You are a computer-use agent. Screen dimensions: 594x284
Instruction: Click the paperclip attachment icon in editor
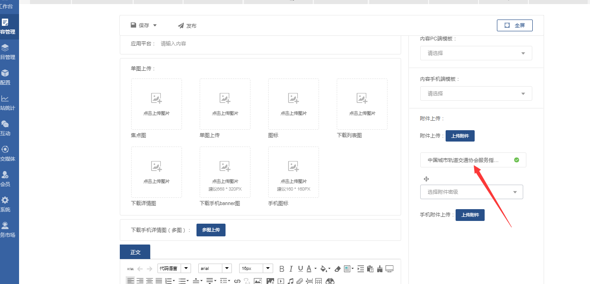click(299, 281)
